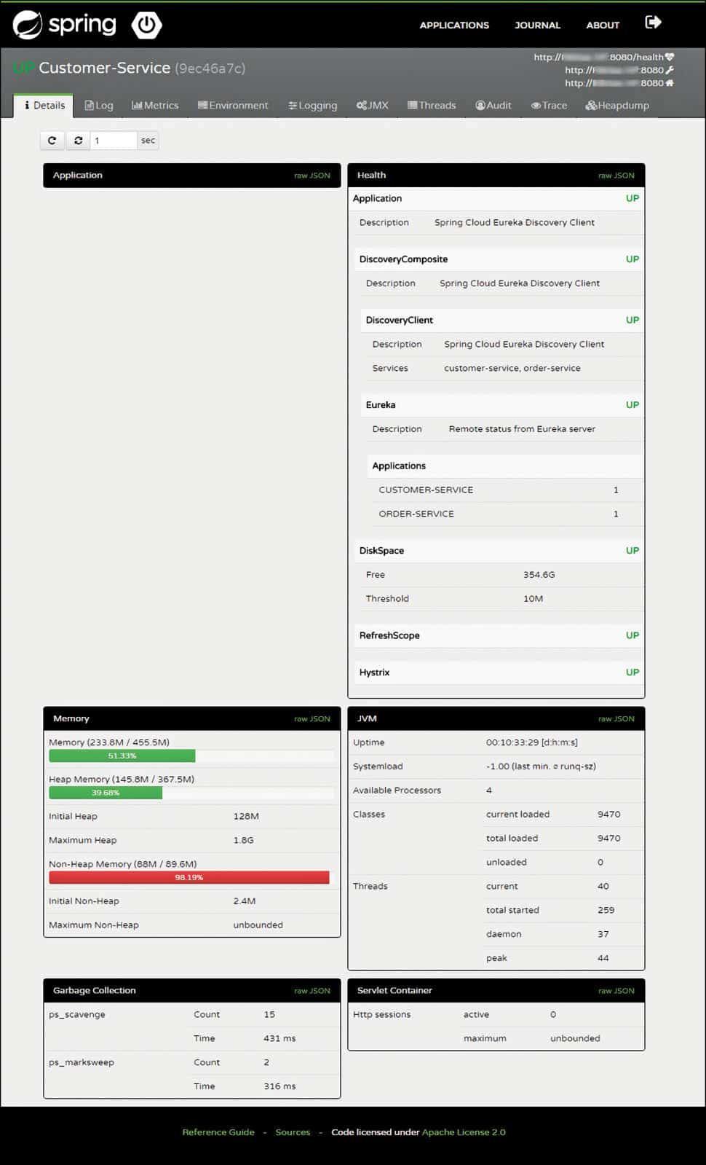Switch to the Metrics tab
The image size is (706, 1165).
click(155, 106)
